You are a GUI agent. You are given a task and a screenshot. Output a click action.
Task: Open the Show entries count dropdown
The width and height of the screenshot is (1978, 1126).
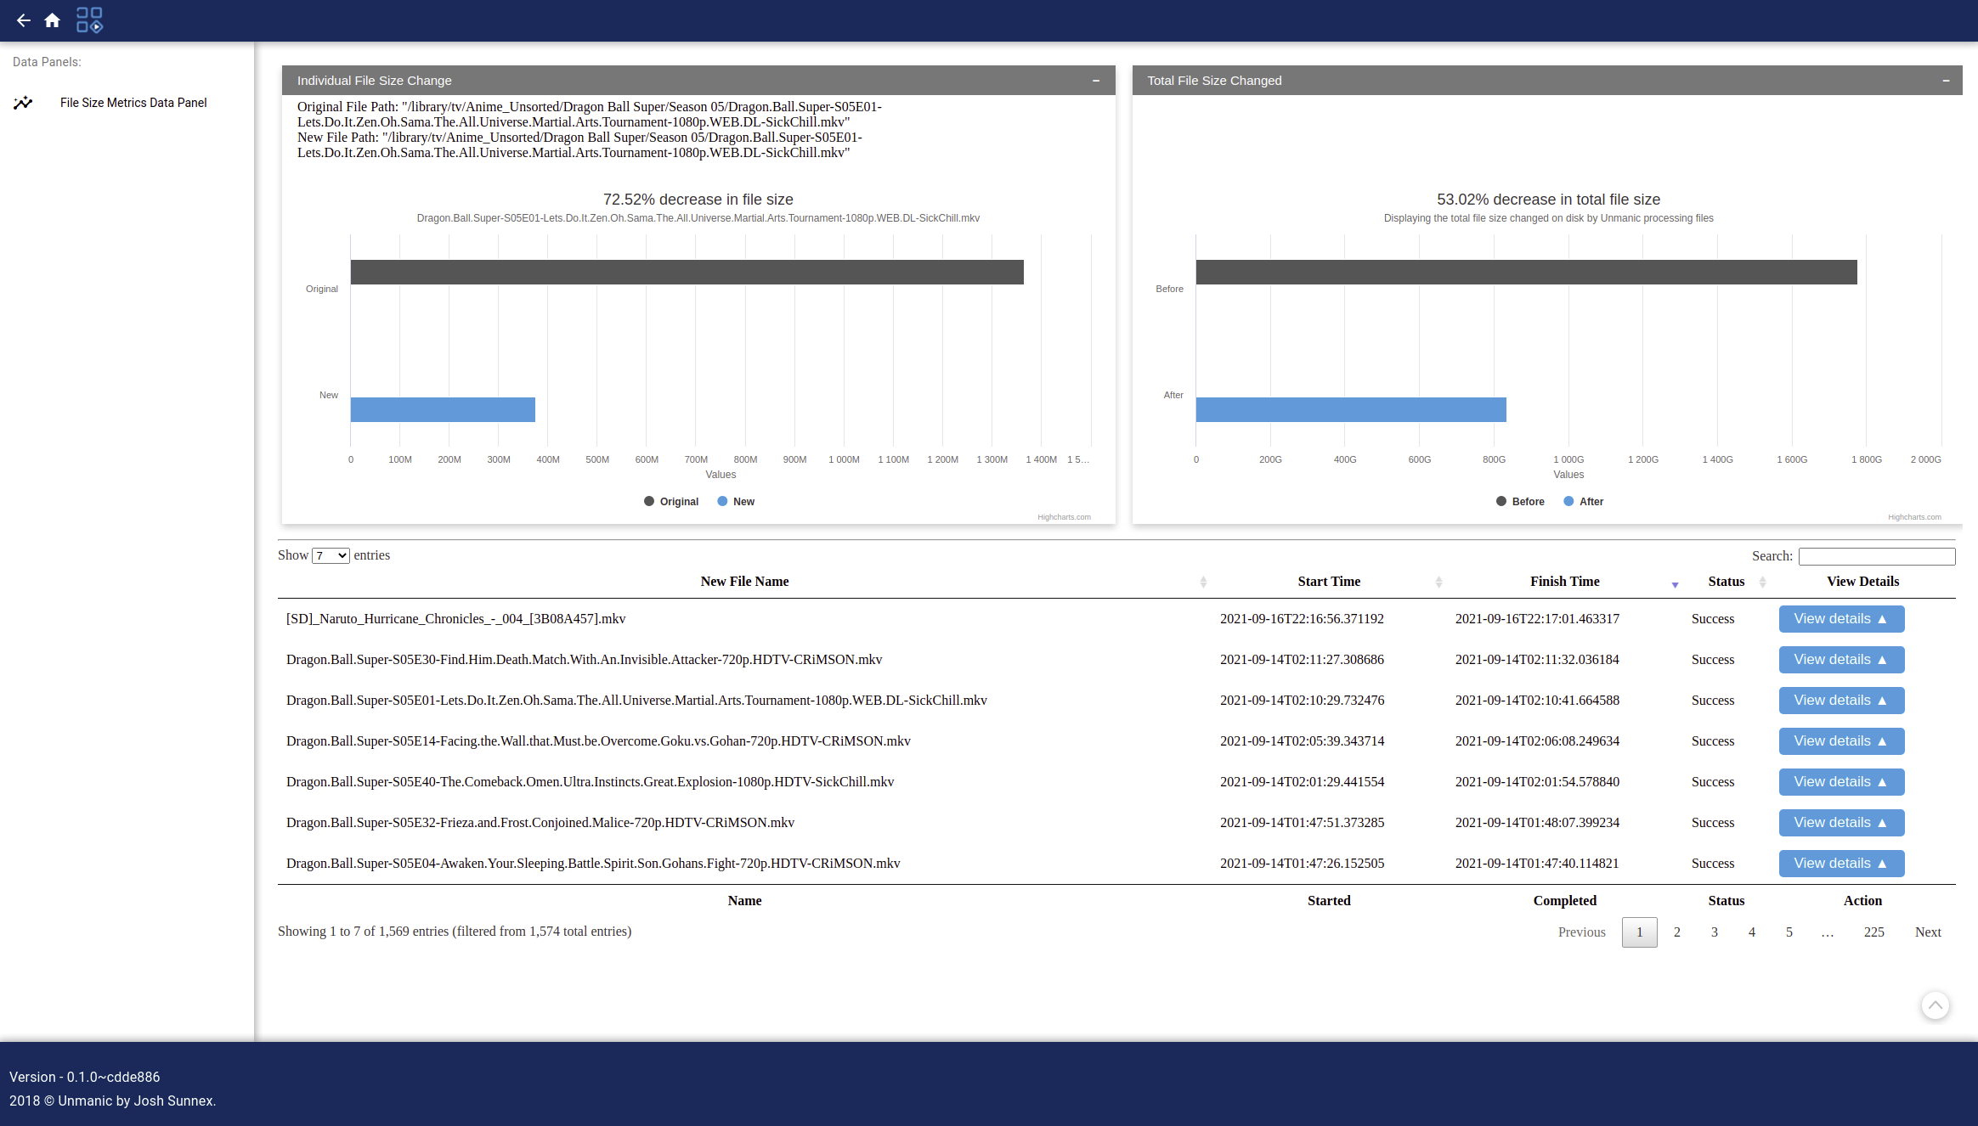[x=331, y=555]
